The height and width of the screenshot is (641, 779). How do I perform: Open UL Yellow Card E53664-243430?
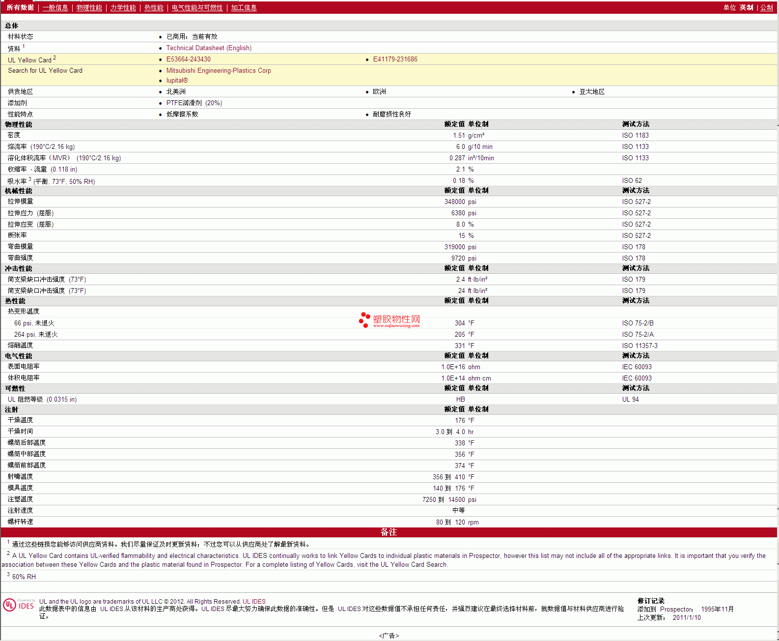coord(188,59)
